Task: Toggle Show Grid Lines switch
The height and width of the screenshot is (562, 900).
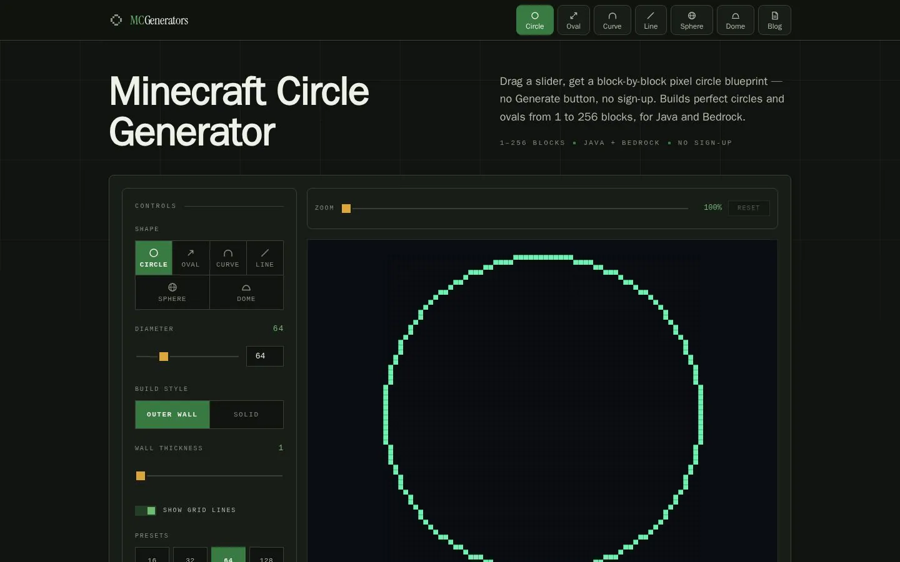Action: [x=146, y=511]
